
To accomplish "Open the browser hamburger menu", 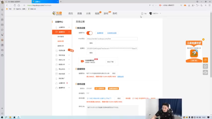I will 210,5.
